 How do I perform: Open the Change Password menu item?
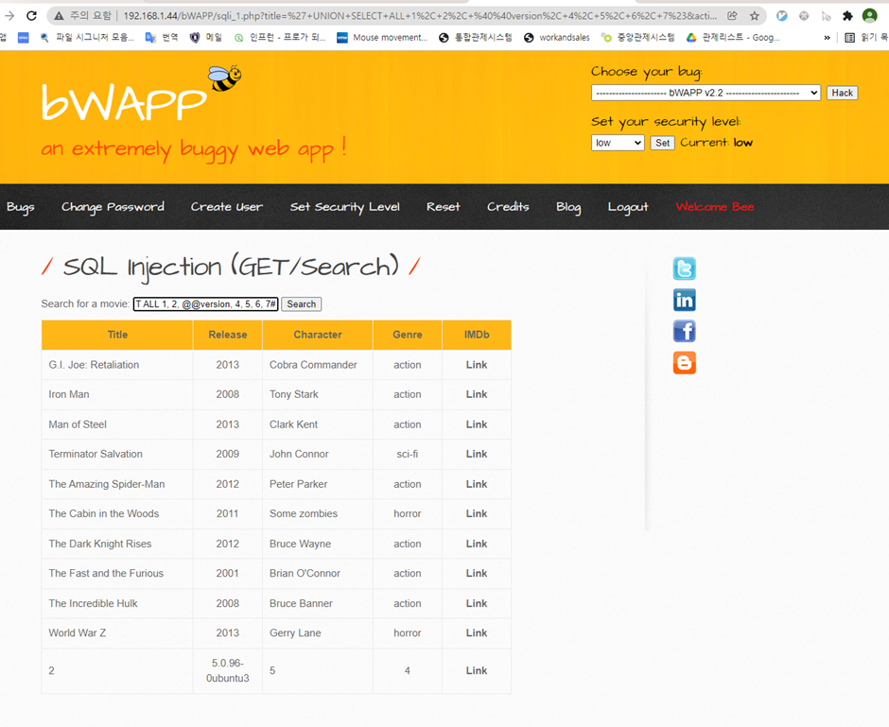click(113, 207)
